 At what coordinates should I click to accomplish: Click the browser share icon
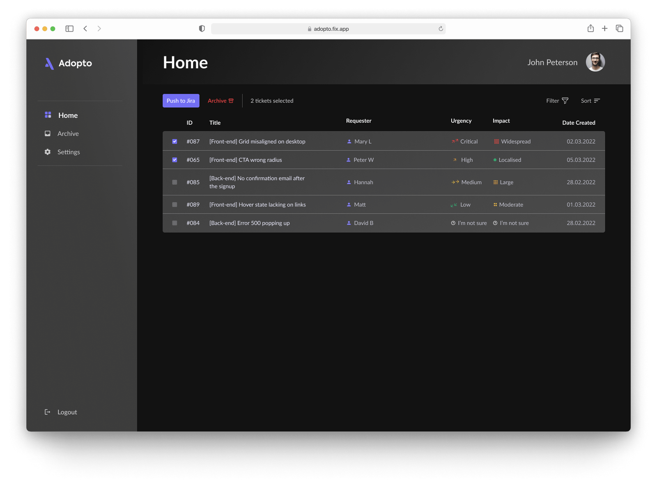pyautogui.click(x=590, y=28)
